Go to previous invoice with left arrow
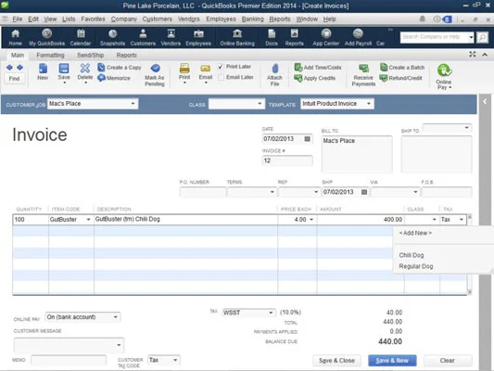The image size is (494, 371). [x=10, y=67]
